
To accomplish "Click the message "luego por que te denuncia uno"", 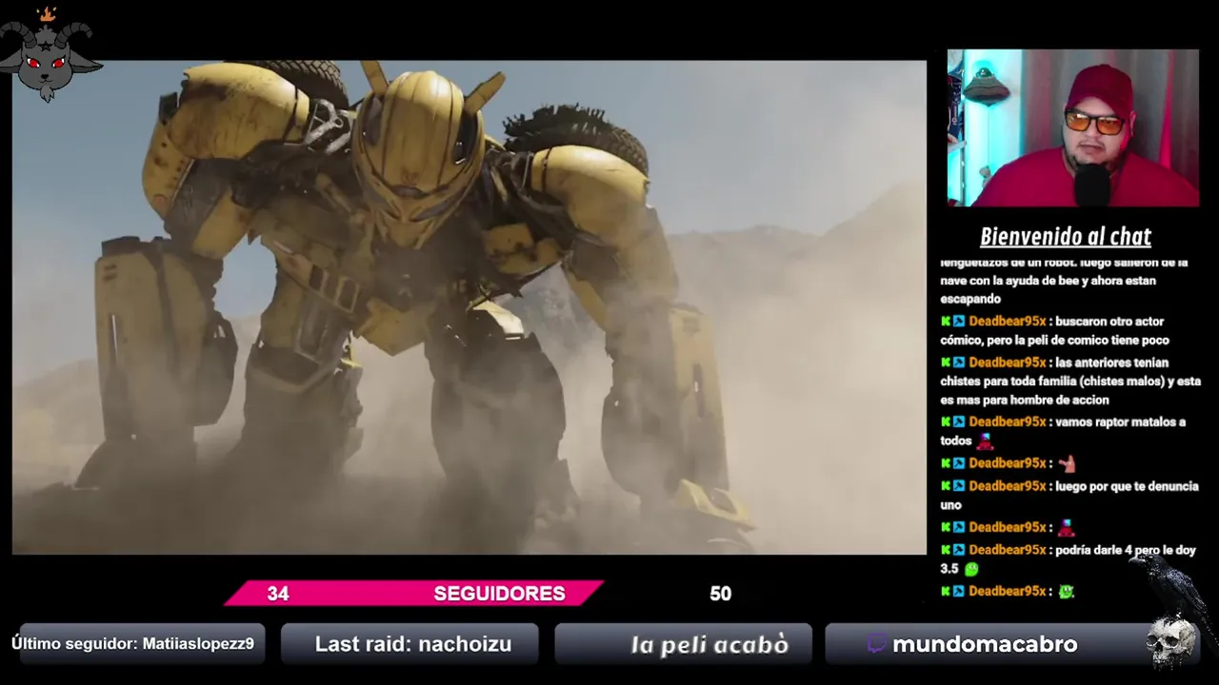I will [x=1069, y=496].
